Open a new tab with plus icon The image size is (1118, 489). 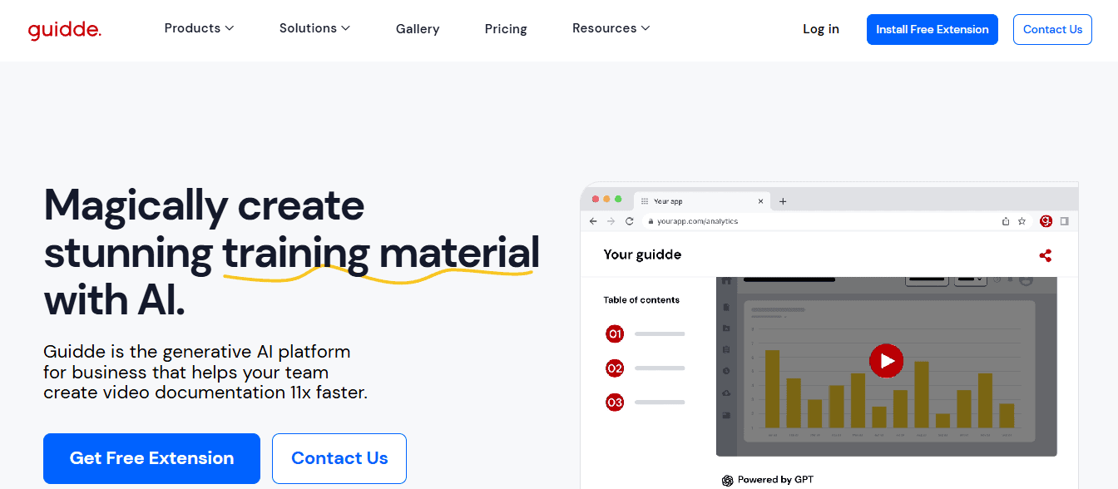tap(783, 201)
